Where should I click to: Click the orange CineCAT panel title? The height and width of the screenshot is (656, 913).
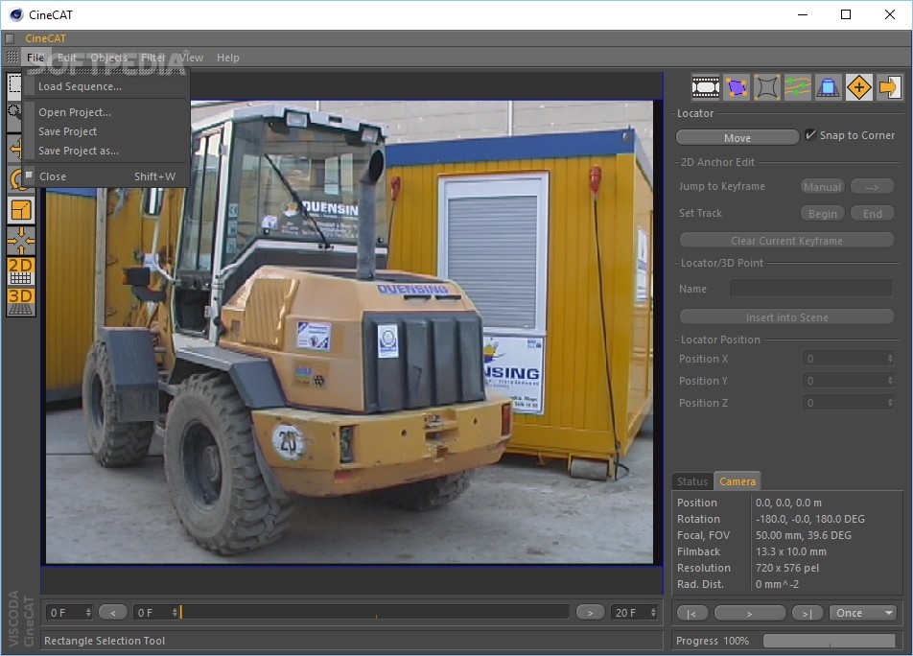pyautogui.click(x=45, y=38)
